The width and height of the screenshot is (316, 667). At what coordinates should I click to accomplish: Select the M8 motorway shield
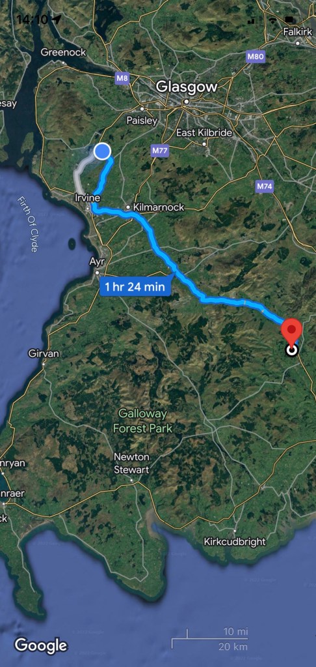pyautogui.click(x=122, y=78)
